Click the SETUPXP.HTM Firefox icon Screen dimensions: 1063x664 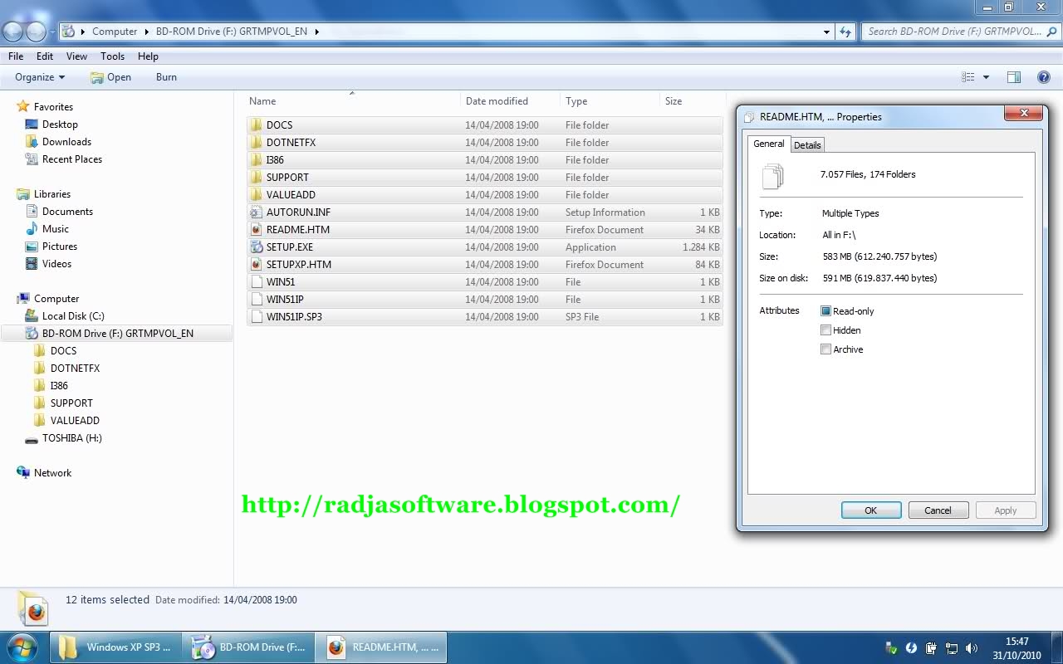[x=257, y=265]
